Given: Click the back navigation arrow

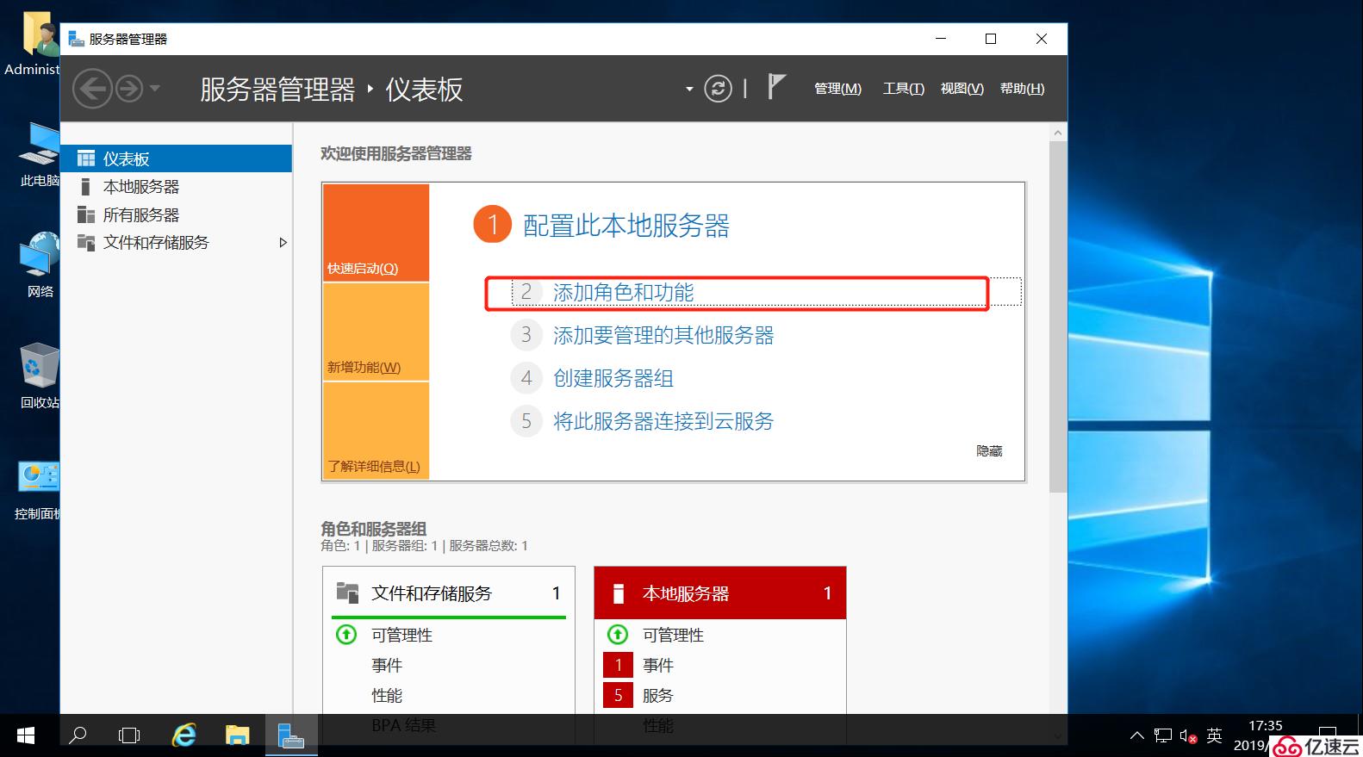Looking at the screenshot, I should click(x=92, y=89).
